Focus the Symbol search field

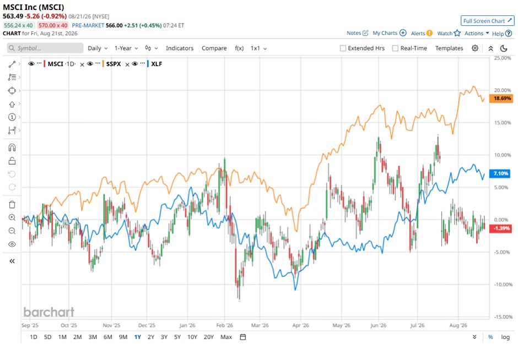(45, 48)
